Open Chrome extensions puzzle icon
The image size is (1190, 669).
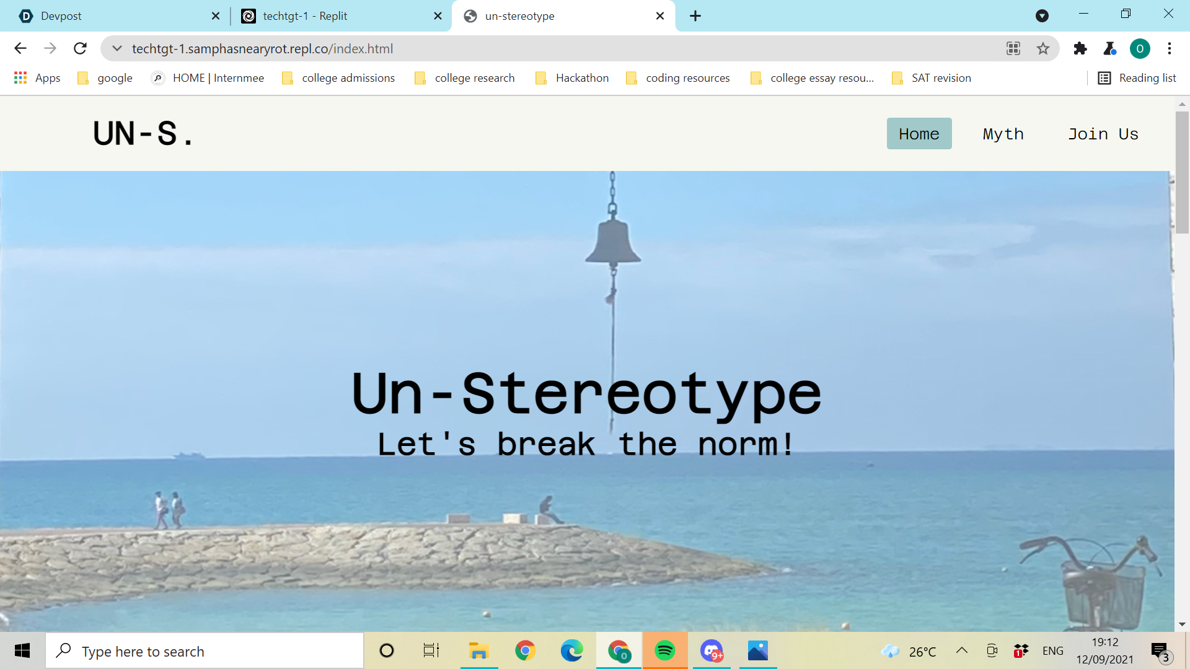pos(1080,48)
